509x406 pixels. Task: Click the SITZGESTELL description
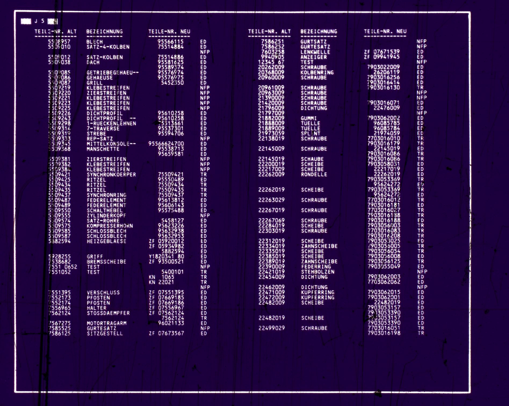point(105,334)
